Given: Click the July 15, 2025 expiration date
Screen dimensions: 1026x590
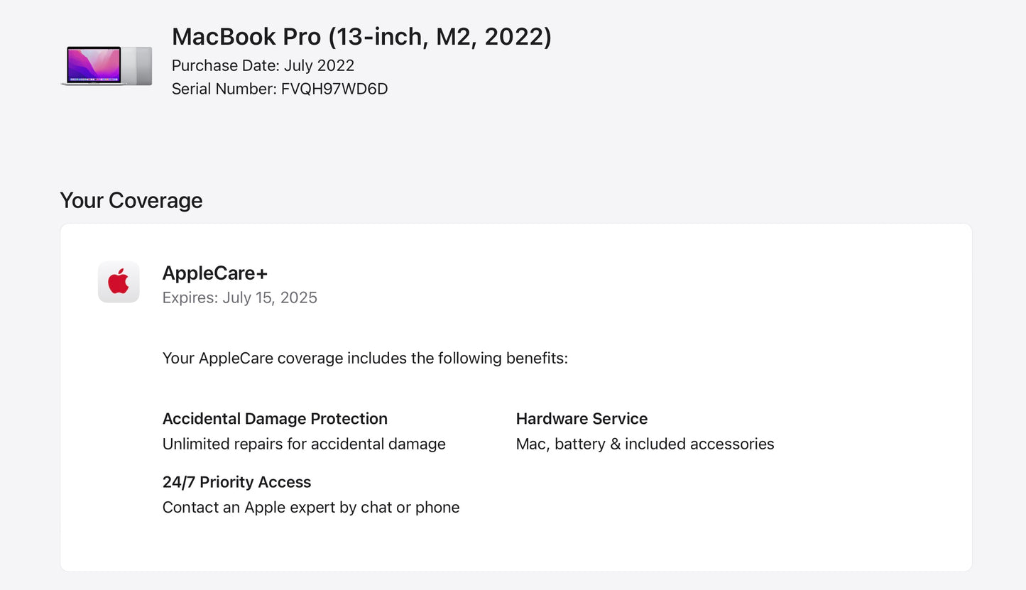Looking at the screenshot, I should [270, 297].
